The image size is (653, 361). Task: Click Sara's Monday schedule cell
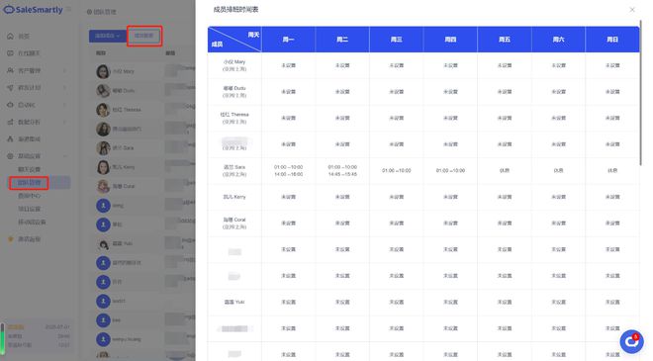click(x=288, y=171)
